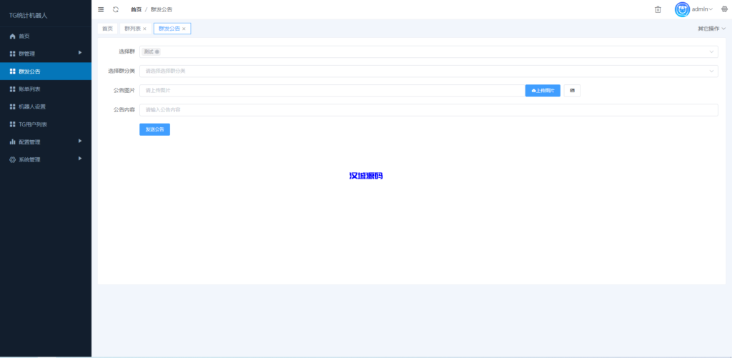Open the 选择群分类 dropdown
The image size is (732, 358).
tap(428, 71)
